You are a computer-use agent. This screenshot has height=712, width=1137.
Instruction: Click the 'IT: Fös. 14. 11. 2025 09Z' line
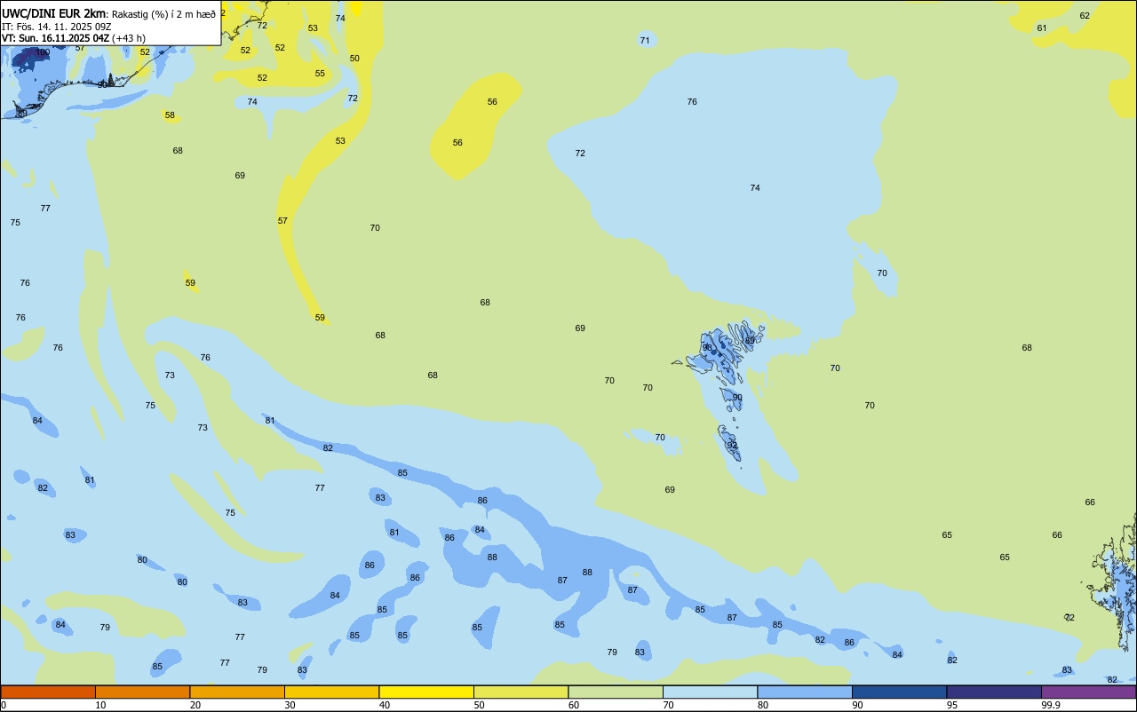click(56, 26)
